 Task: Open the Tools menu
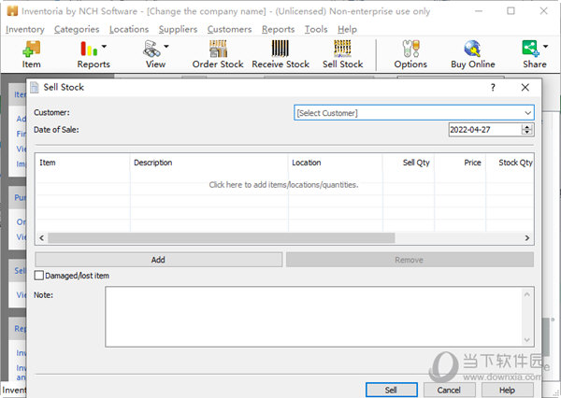coord(316,29)
